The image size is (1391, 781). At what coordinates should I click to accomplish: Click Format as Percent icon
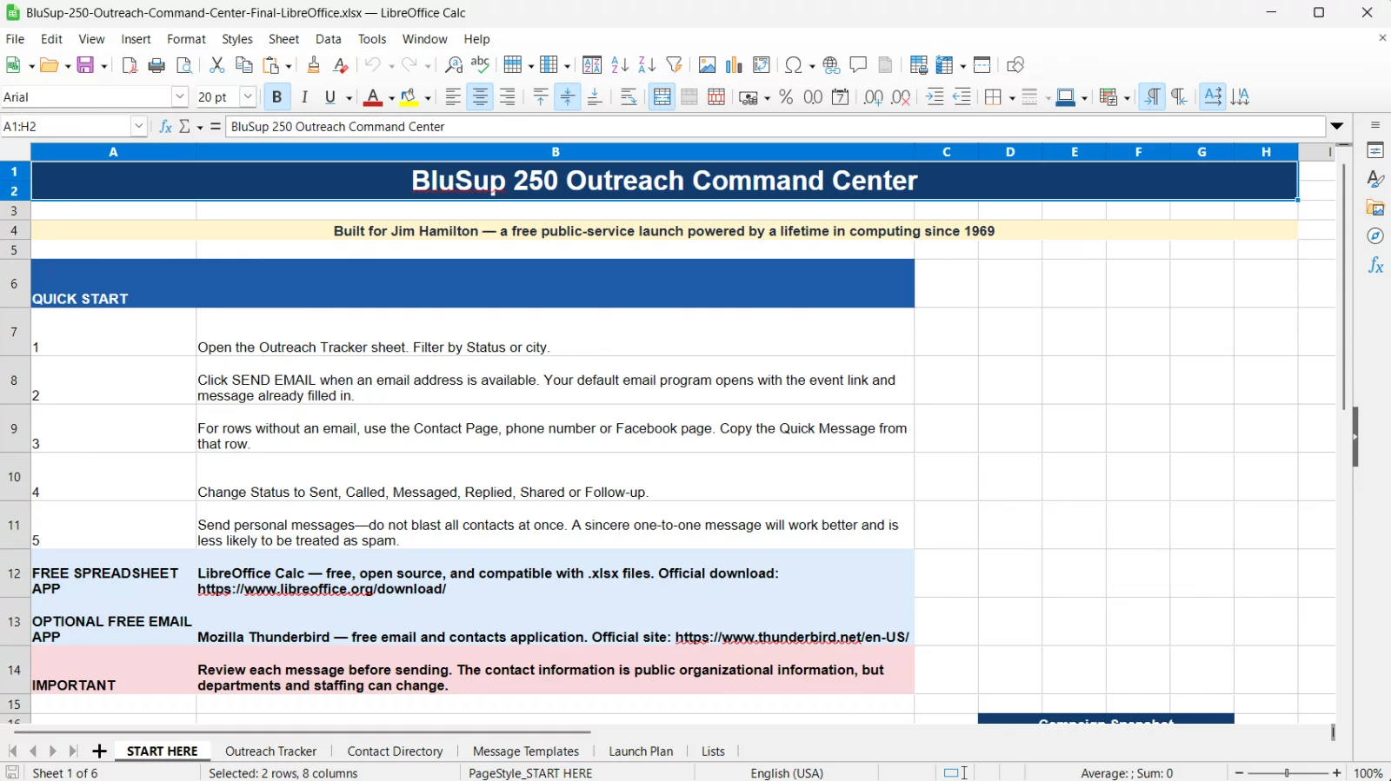point(786,97)
